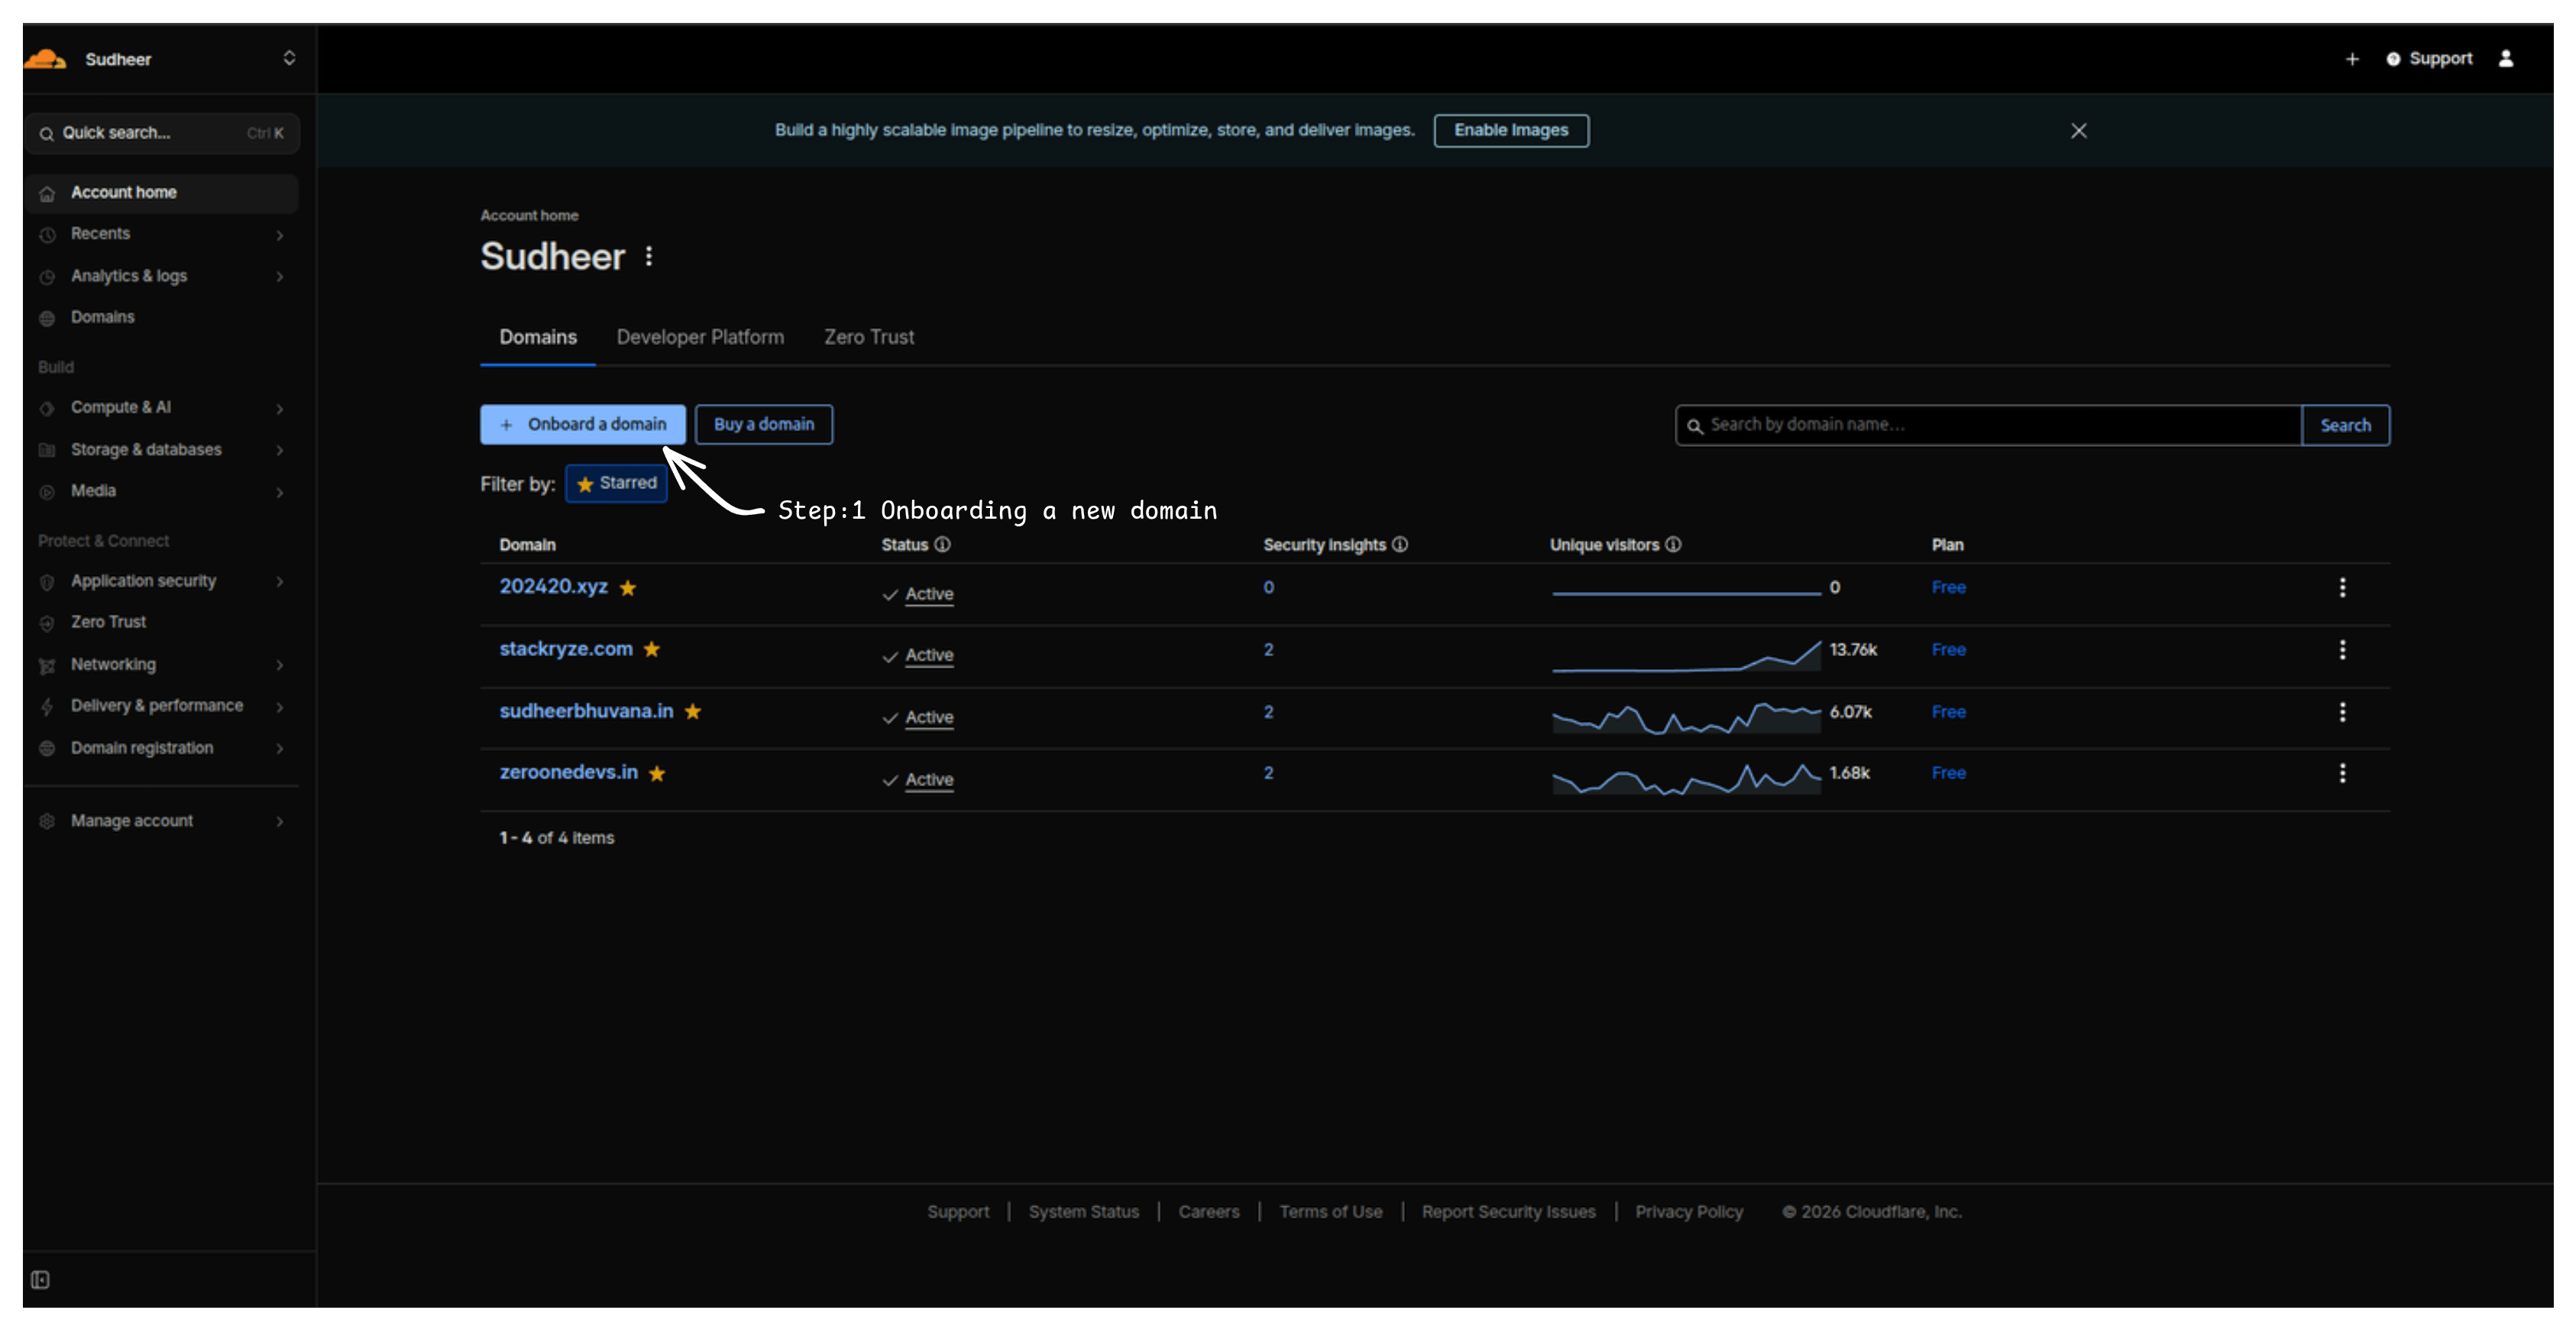Click the Networking icon in sidebar
The image size is (2576, 1330).
point(47,666)
